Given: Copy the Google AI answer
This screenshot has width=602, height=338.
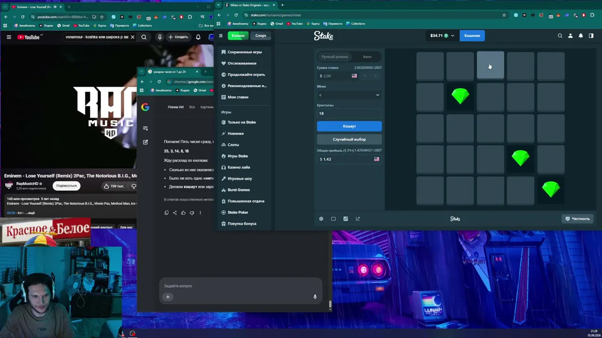Looking at the screenshot, I should [166, 213].
